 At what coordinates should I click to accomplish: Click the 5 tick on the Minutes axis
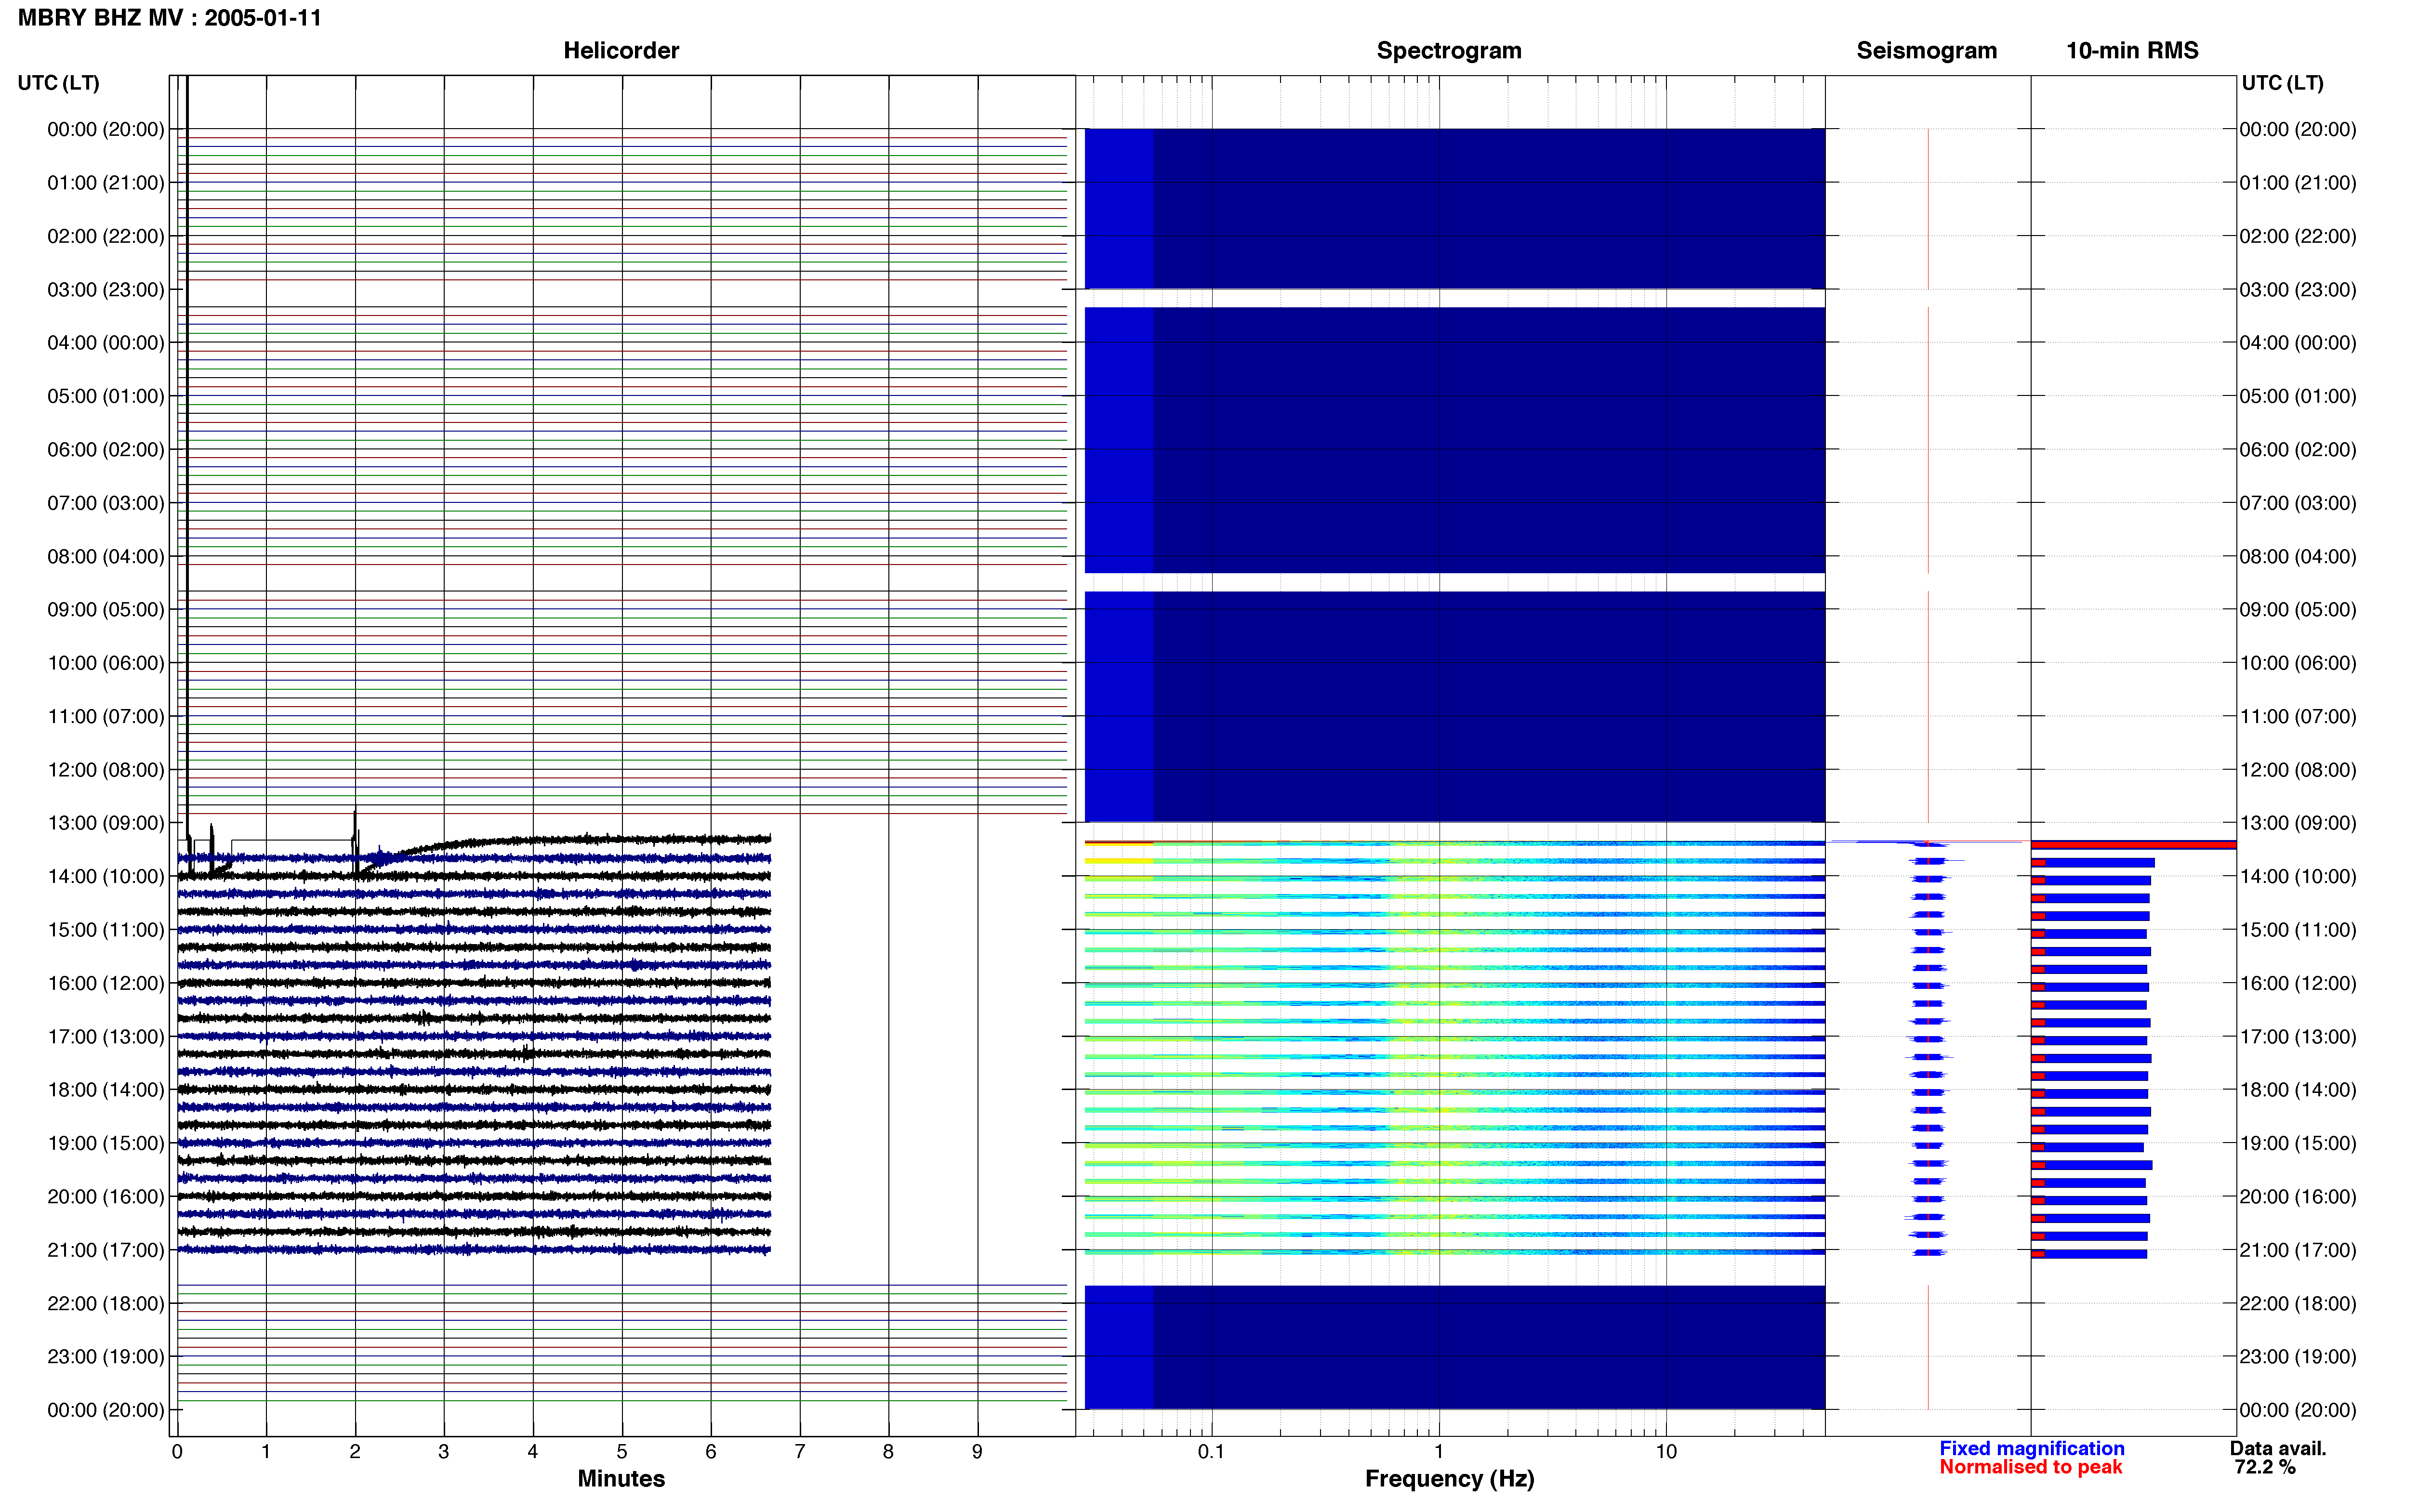pyautogui.click(x=622, y=1452)
